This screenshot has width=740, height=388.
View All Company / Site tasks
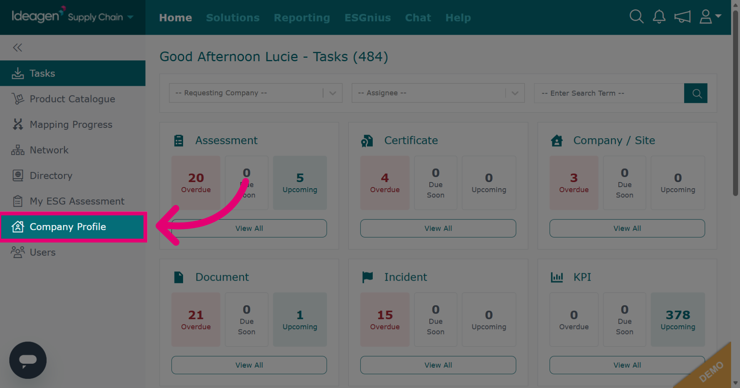(x=627, y=228)
